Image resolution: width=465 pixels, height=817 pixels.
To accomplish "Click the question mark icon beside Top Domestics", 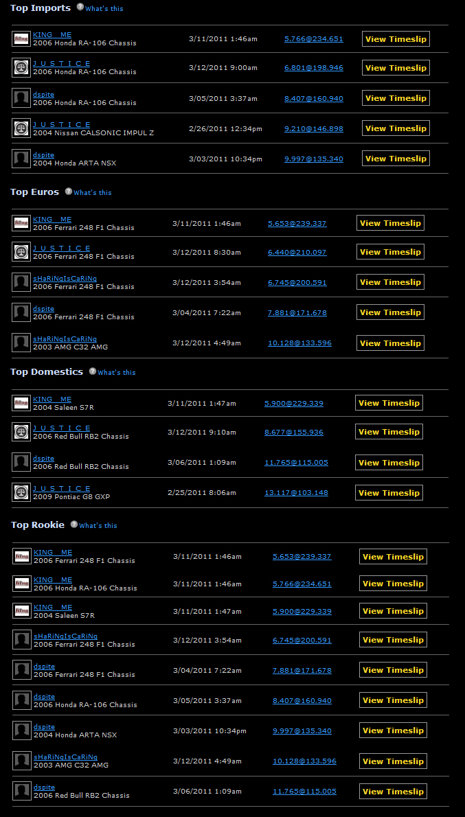I will coord(93,371).
